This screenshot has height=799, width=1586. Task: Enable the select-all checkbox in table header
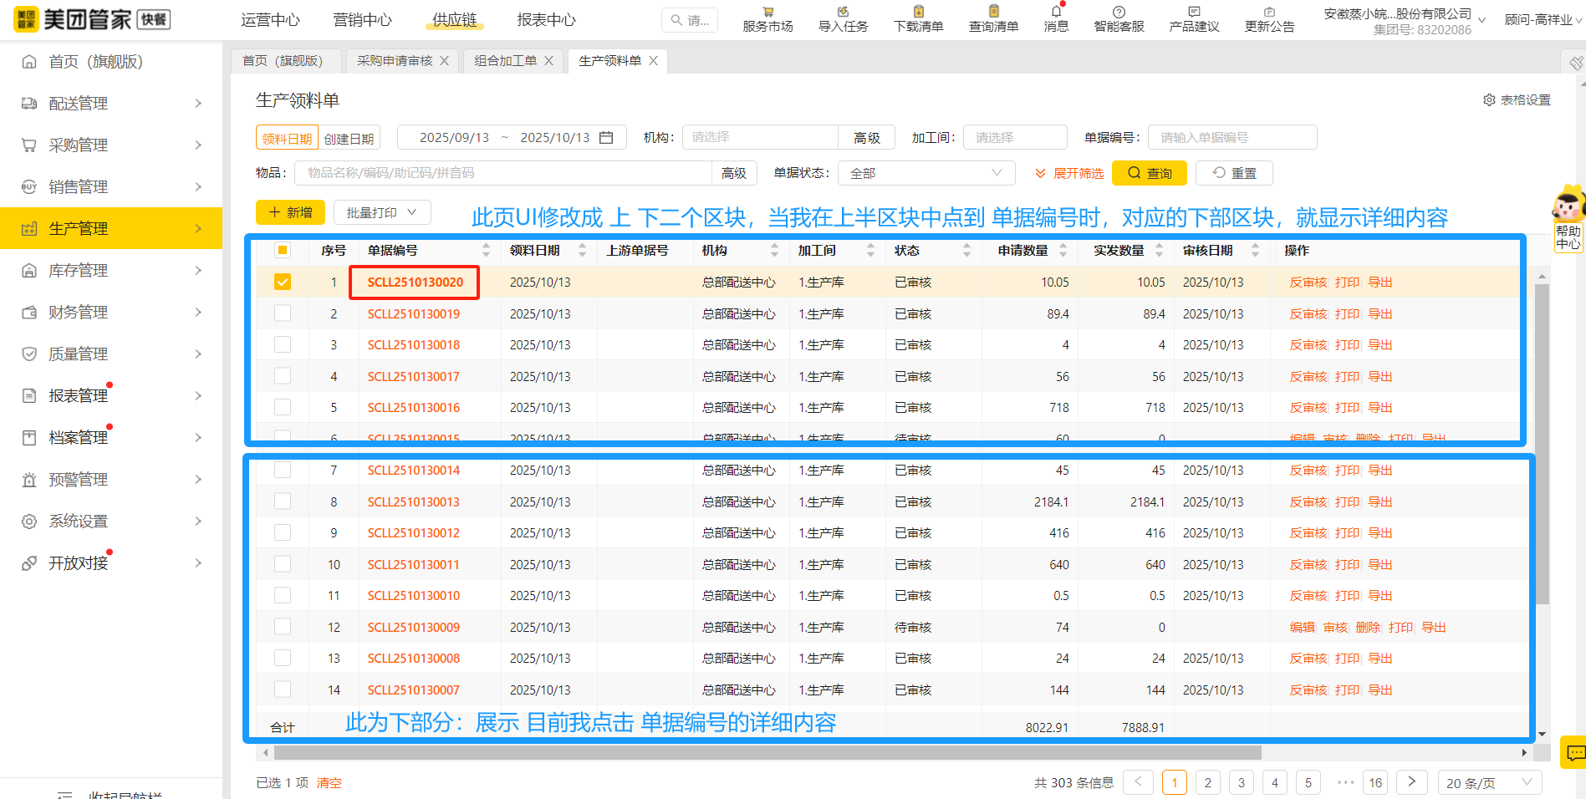(x=284, y=249)
